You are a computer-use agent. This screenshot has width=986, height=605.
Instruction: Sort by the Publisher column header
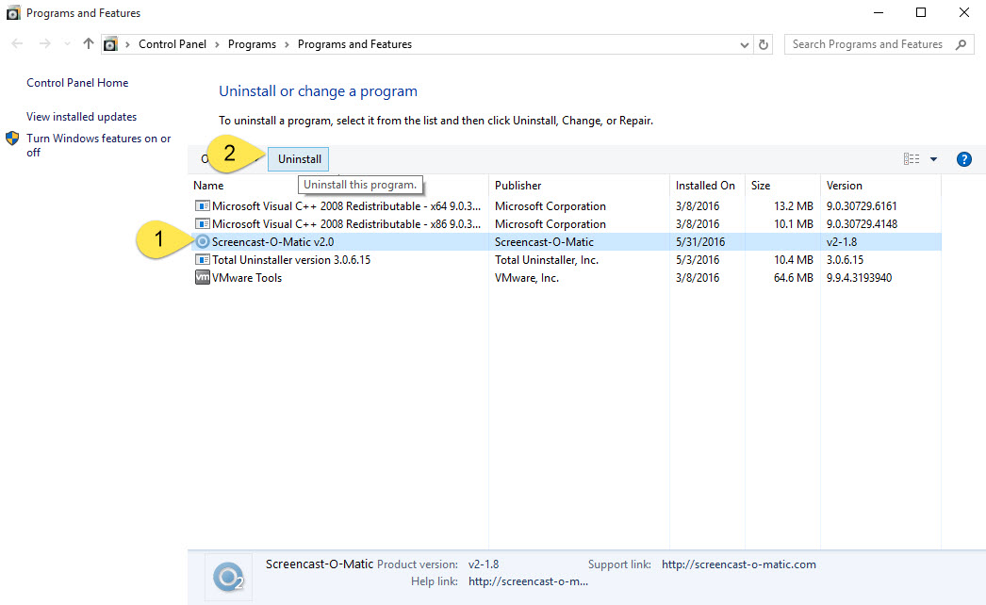pyautogui.click(x=579, y=186)
